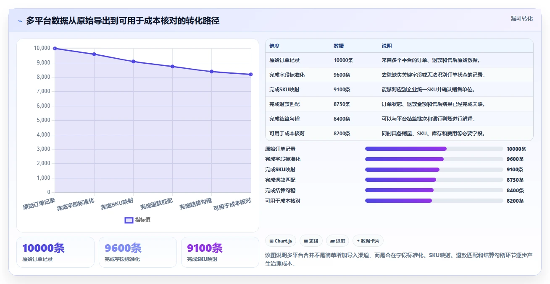
Task: Click the chart data point for 完成结算勾稽
Action: [212, 72]
